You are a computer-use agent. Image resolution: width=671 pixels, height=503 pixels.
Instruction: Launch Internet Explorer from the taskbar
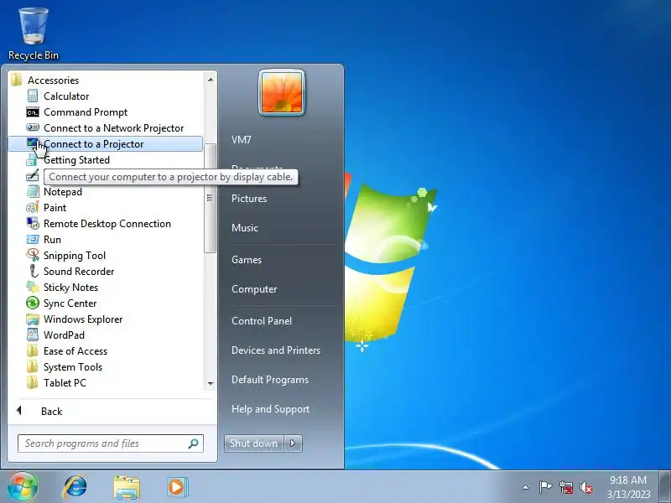coord(75,487)
